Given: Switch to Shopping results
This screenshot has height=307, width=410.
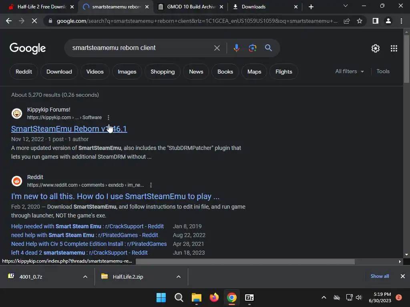Looking at the screenshot, I should pos(163,72).
